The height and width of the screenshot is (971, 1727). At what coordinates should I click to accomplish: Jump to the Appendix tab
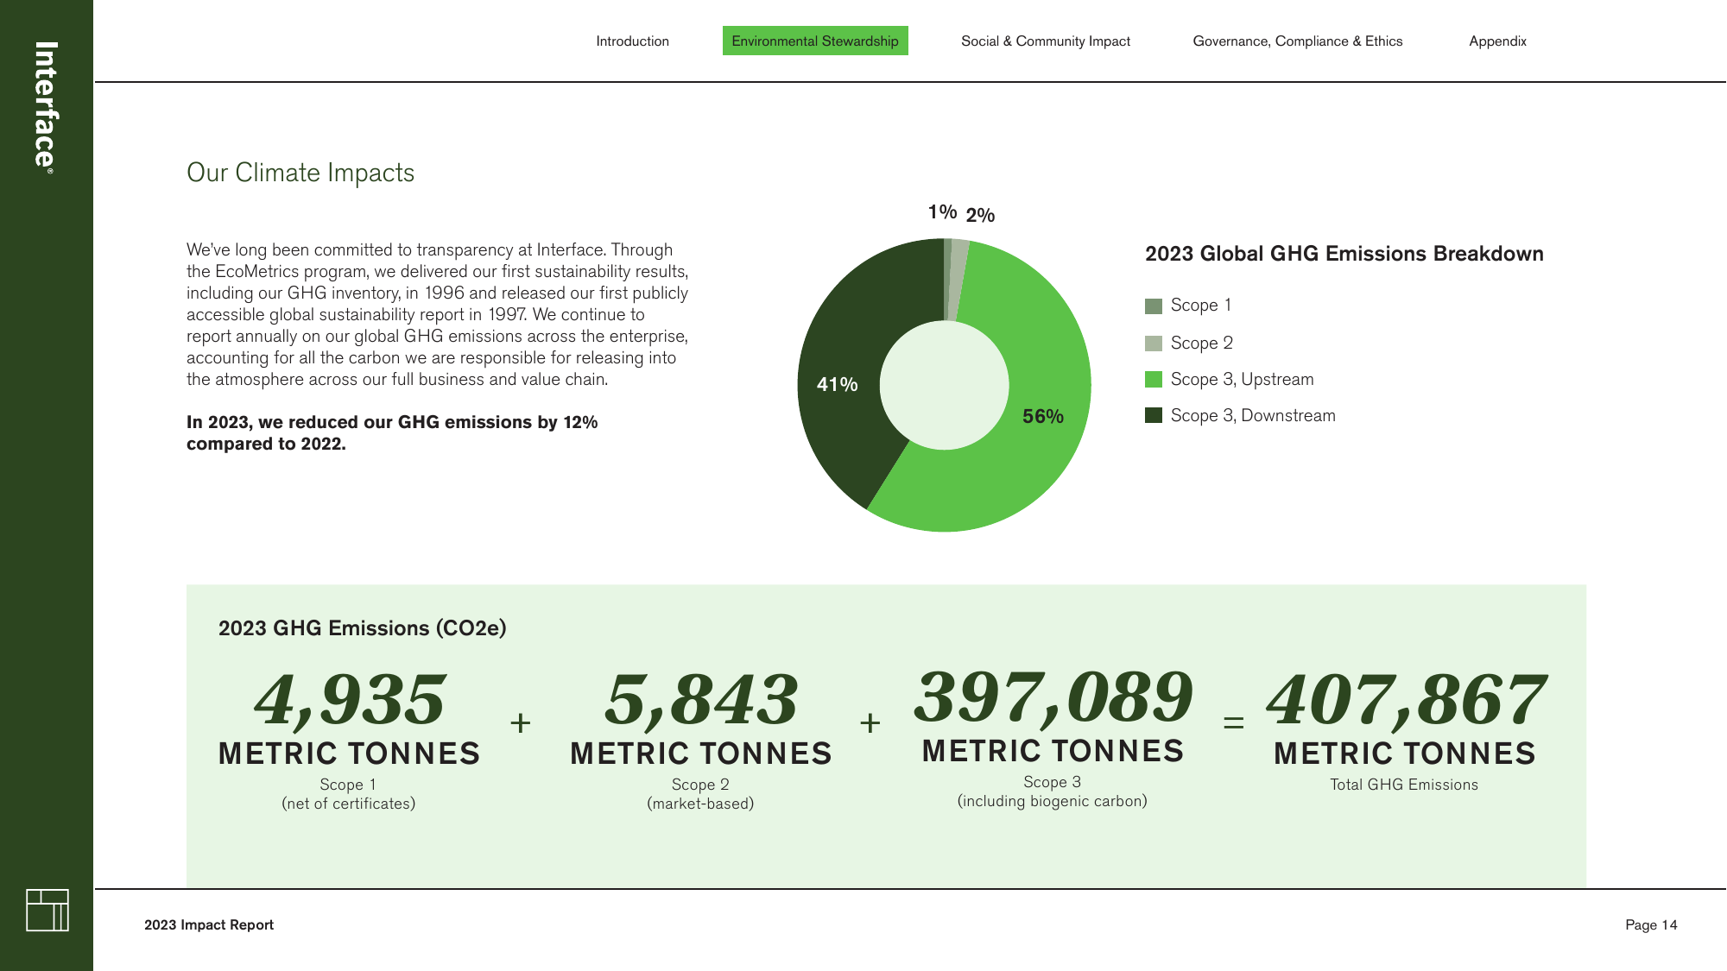click(1497, 41)
